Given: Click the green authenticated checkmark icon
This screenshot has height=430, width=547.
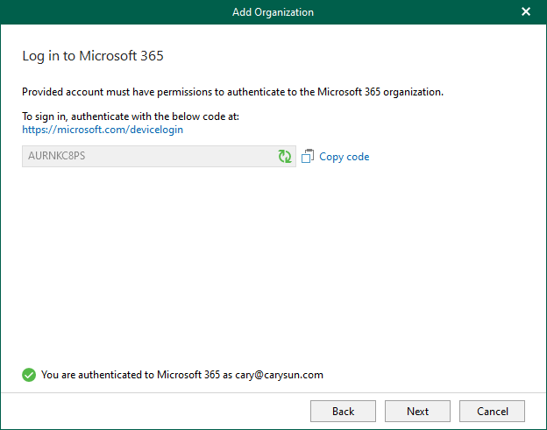Looking at the screenshot, I should coord(29,375).
